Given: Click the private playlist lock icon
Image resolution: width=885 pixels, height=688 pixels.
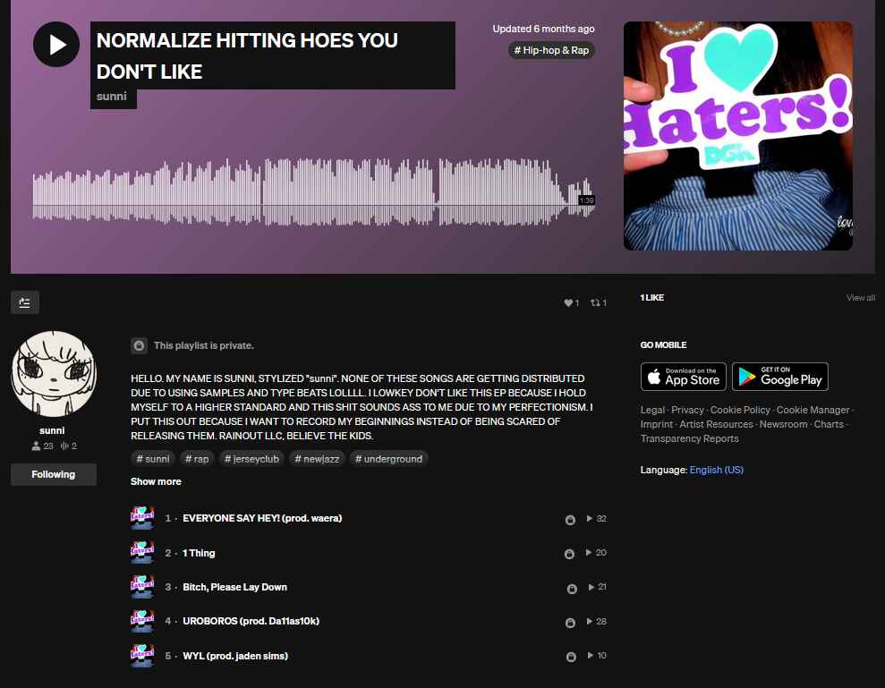Looking at the screenshot, I should coord(139,345).
